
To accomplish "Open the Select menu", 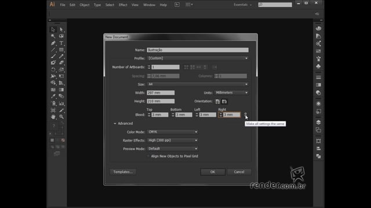I will (110, 5).
